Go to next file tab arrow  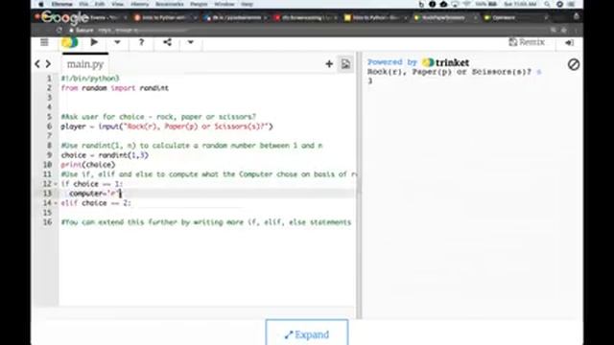pyautogui.click(x=48, y=63)
